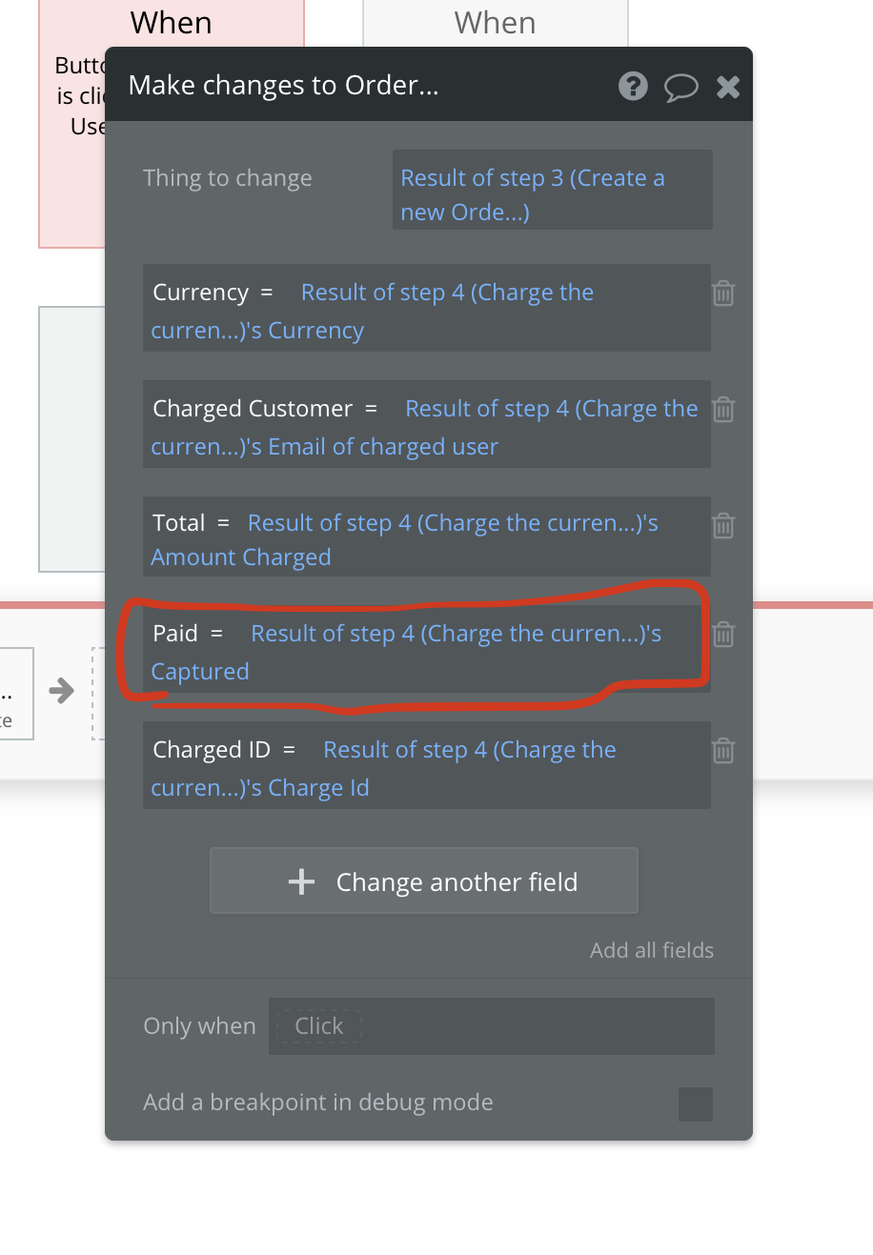The image size is (873, 1255).
Task: Click the workflow step arrow icon
Action: (x=62, y=690)
